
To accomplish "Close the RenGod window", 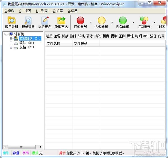I will [x=160, y=3].
